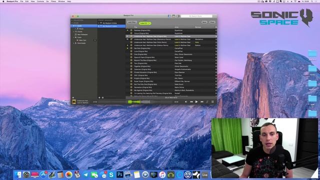Open the Filters menu
The height and width of the screenshot is (180, 320).
coord(53,1)
